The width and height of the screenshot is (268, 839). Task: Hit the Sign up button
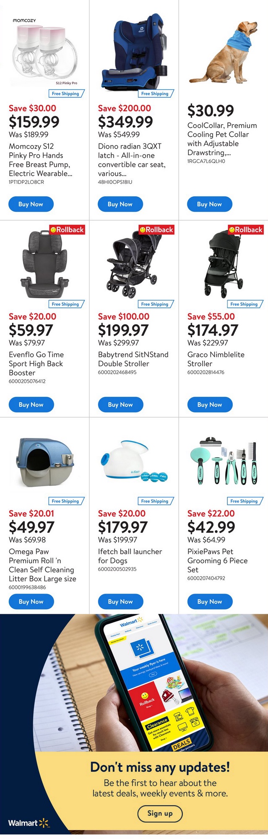click(x=160, y=813)
